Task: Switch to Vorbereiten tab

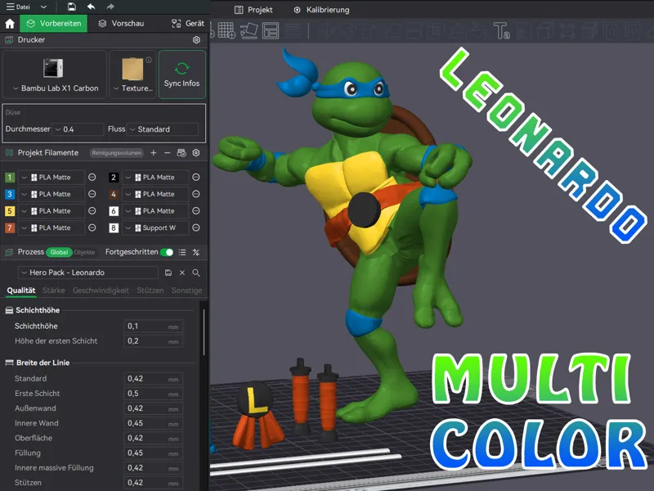Action: tap(54, 24)
